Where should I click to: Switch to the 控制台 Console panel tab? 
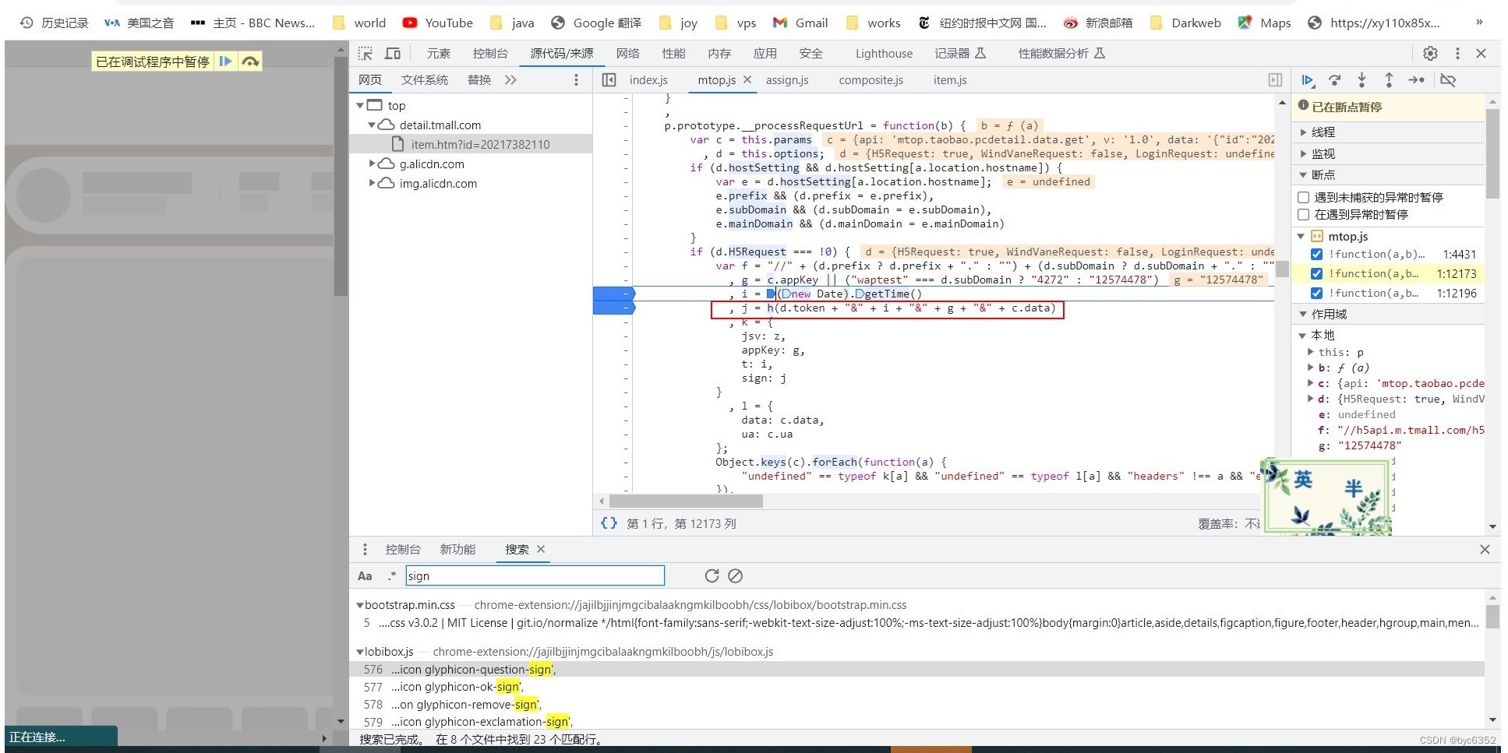(490, 54)
